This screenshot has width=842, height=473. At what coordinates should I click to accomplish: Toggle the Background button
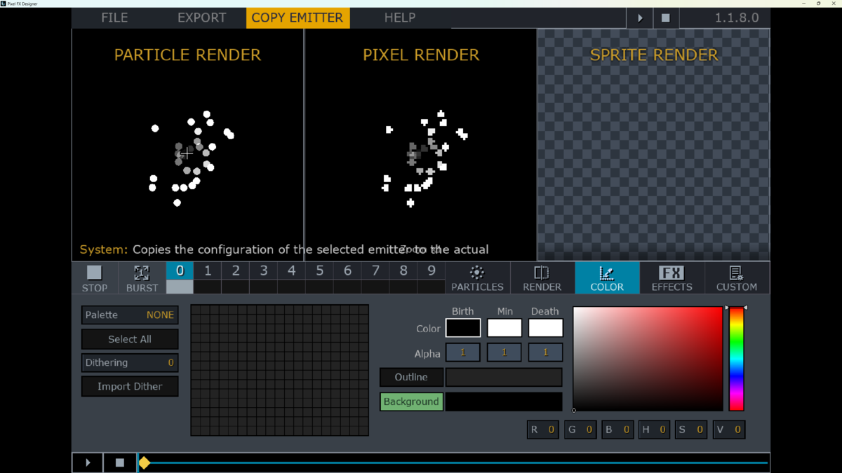411,402
